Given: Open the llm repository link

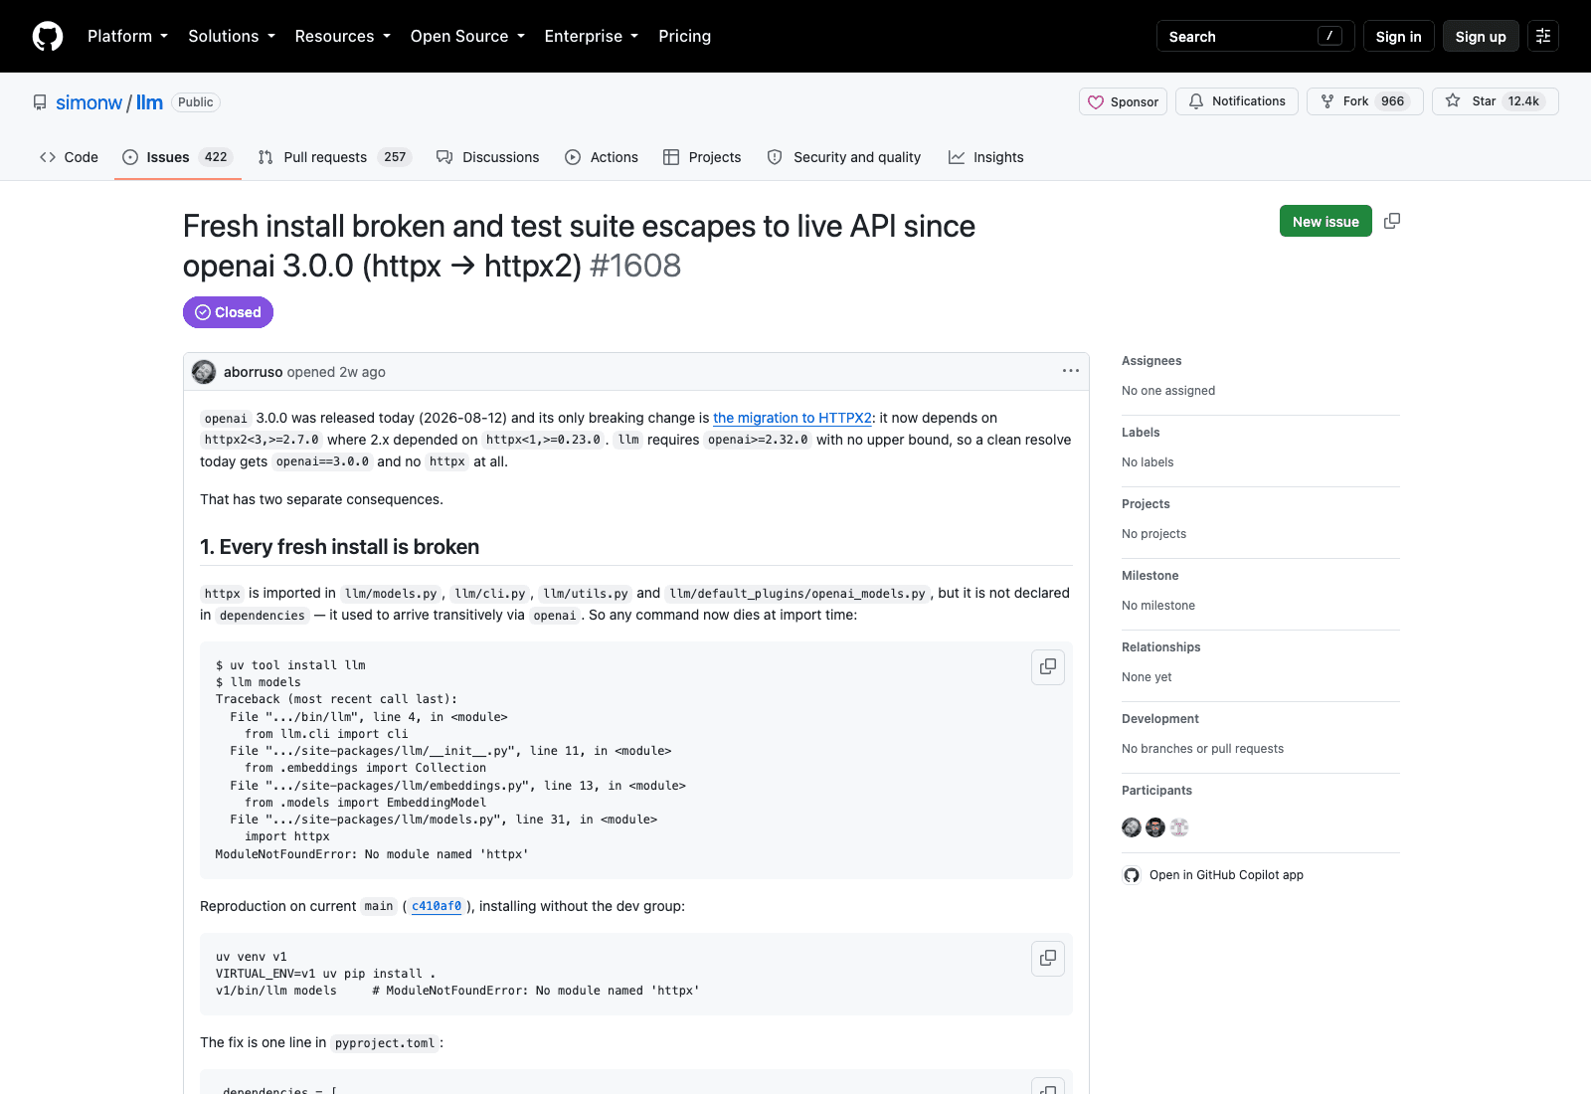Looking at the screenshot, I should click(x=149, y=102).
